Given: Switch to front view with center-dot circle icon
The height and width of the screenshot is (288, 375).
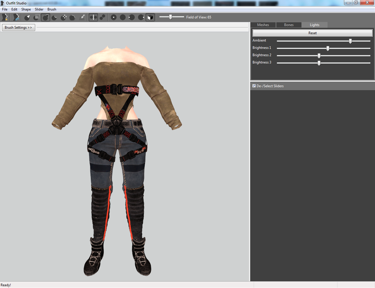Looking at the screenshot, I should pos(114,17).
